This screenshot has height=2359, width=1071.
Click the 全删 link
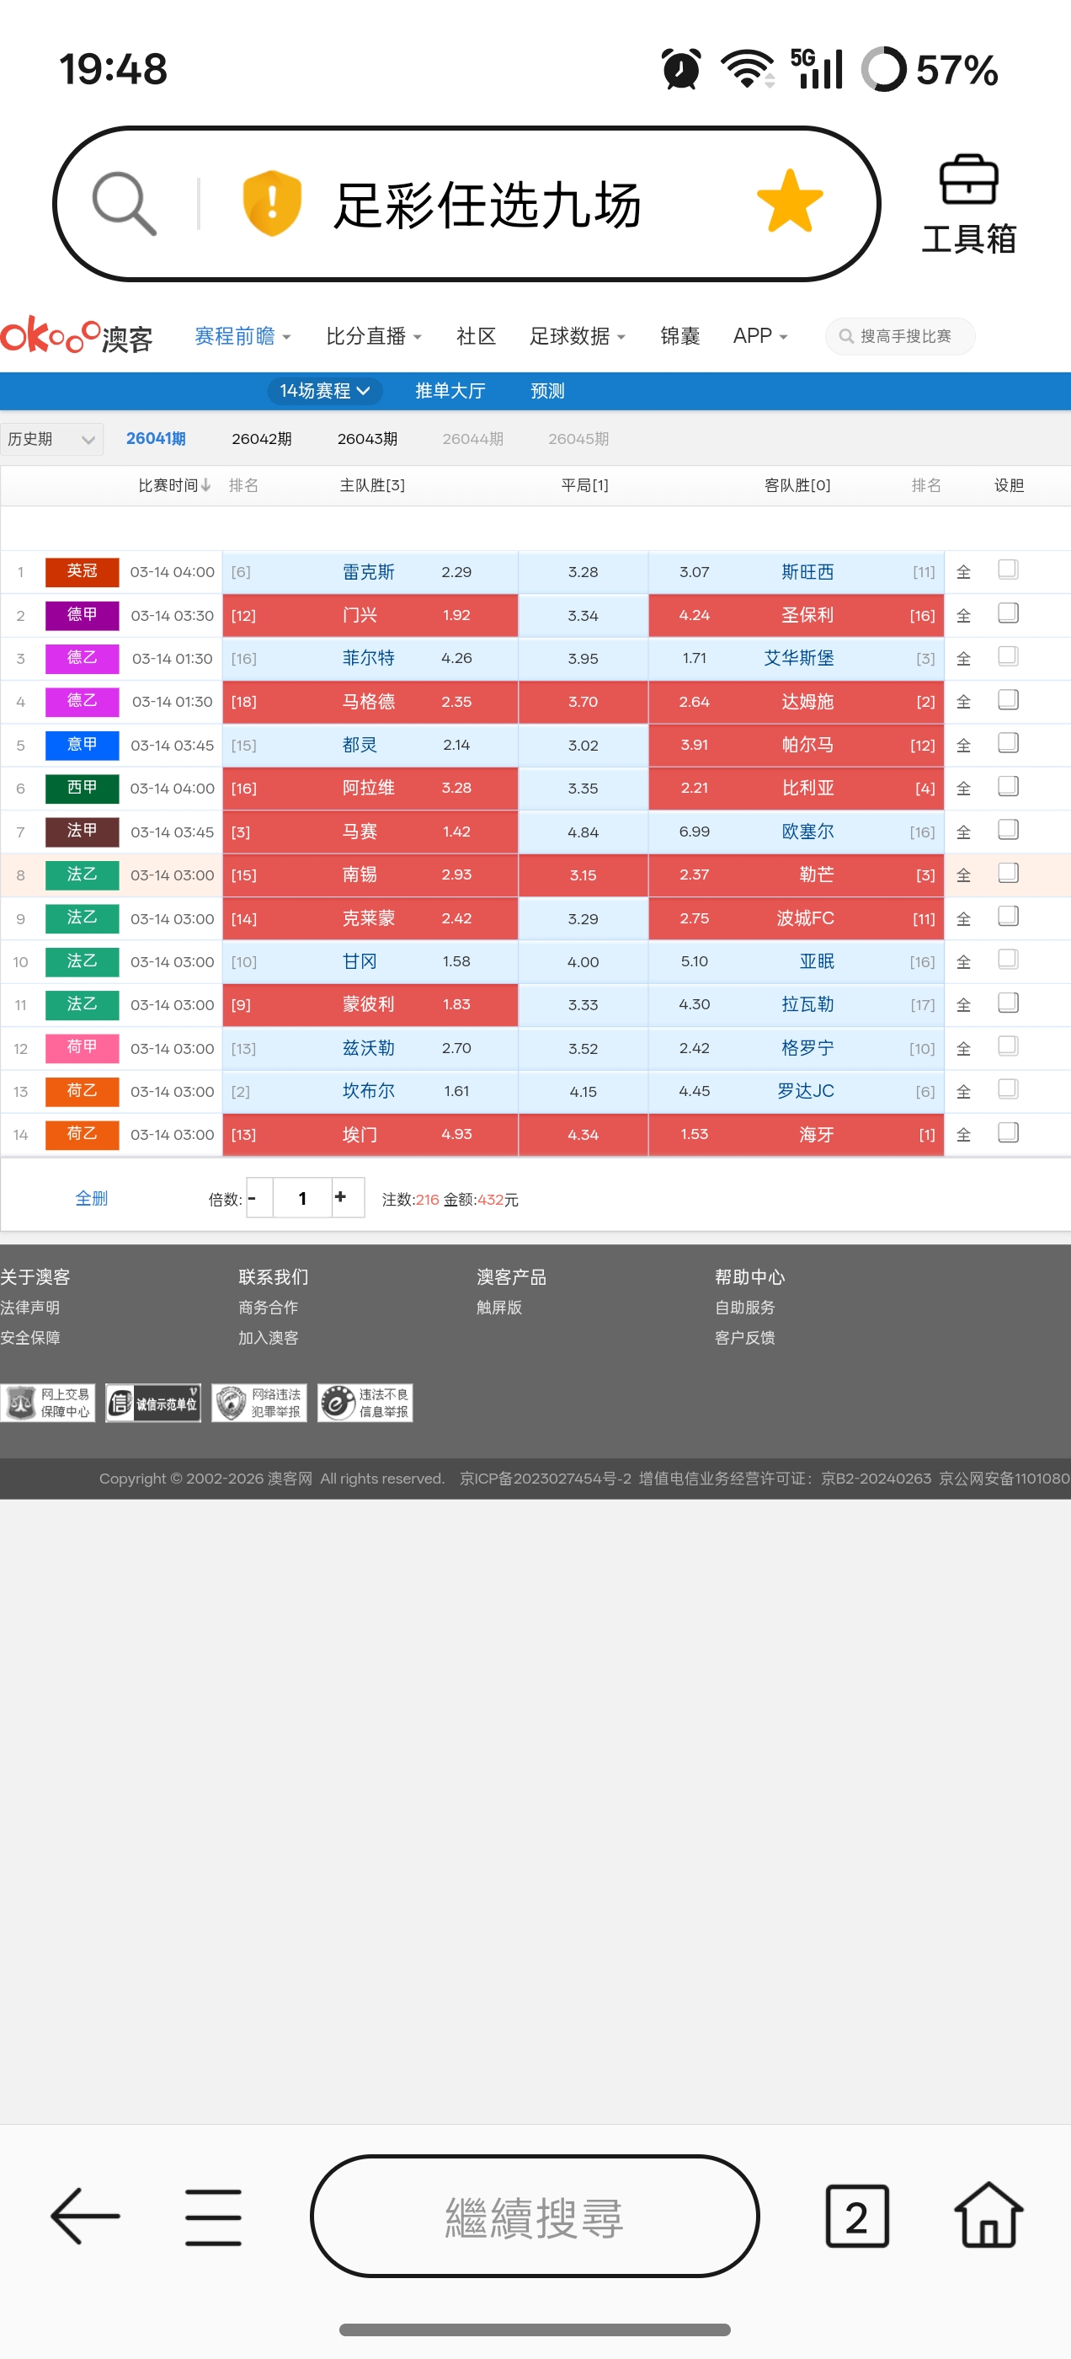coord(92,1198)
